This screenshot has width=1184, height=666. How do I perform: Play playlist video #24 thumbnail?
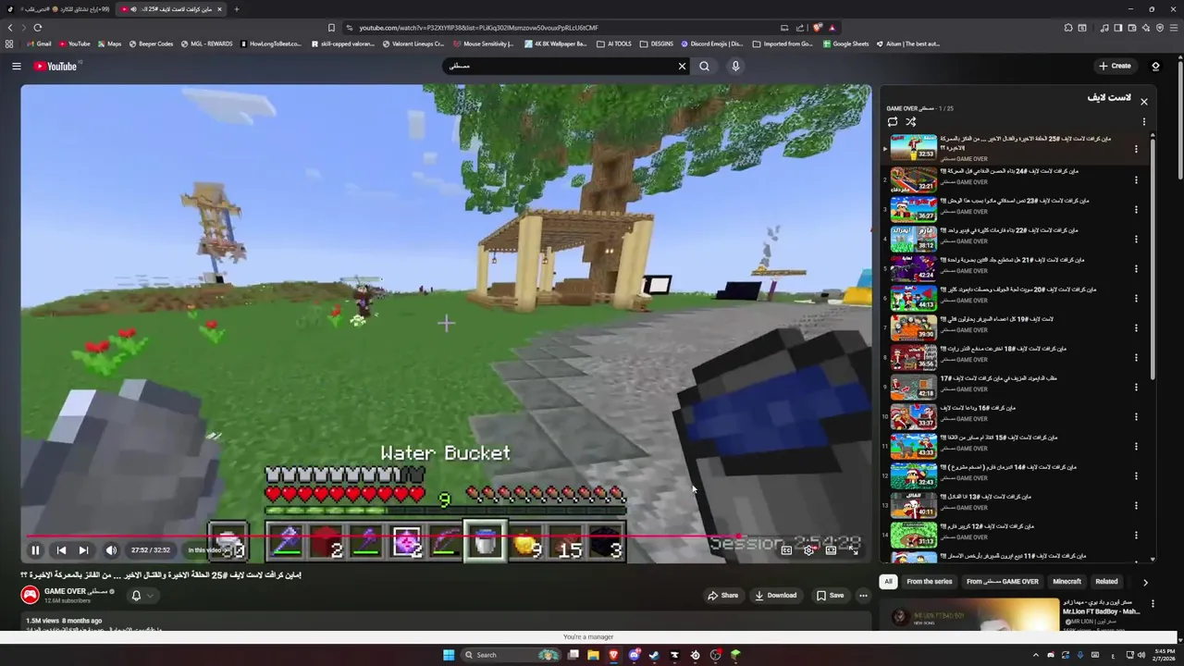[x=913, y=179]
